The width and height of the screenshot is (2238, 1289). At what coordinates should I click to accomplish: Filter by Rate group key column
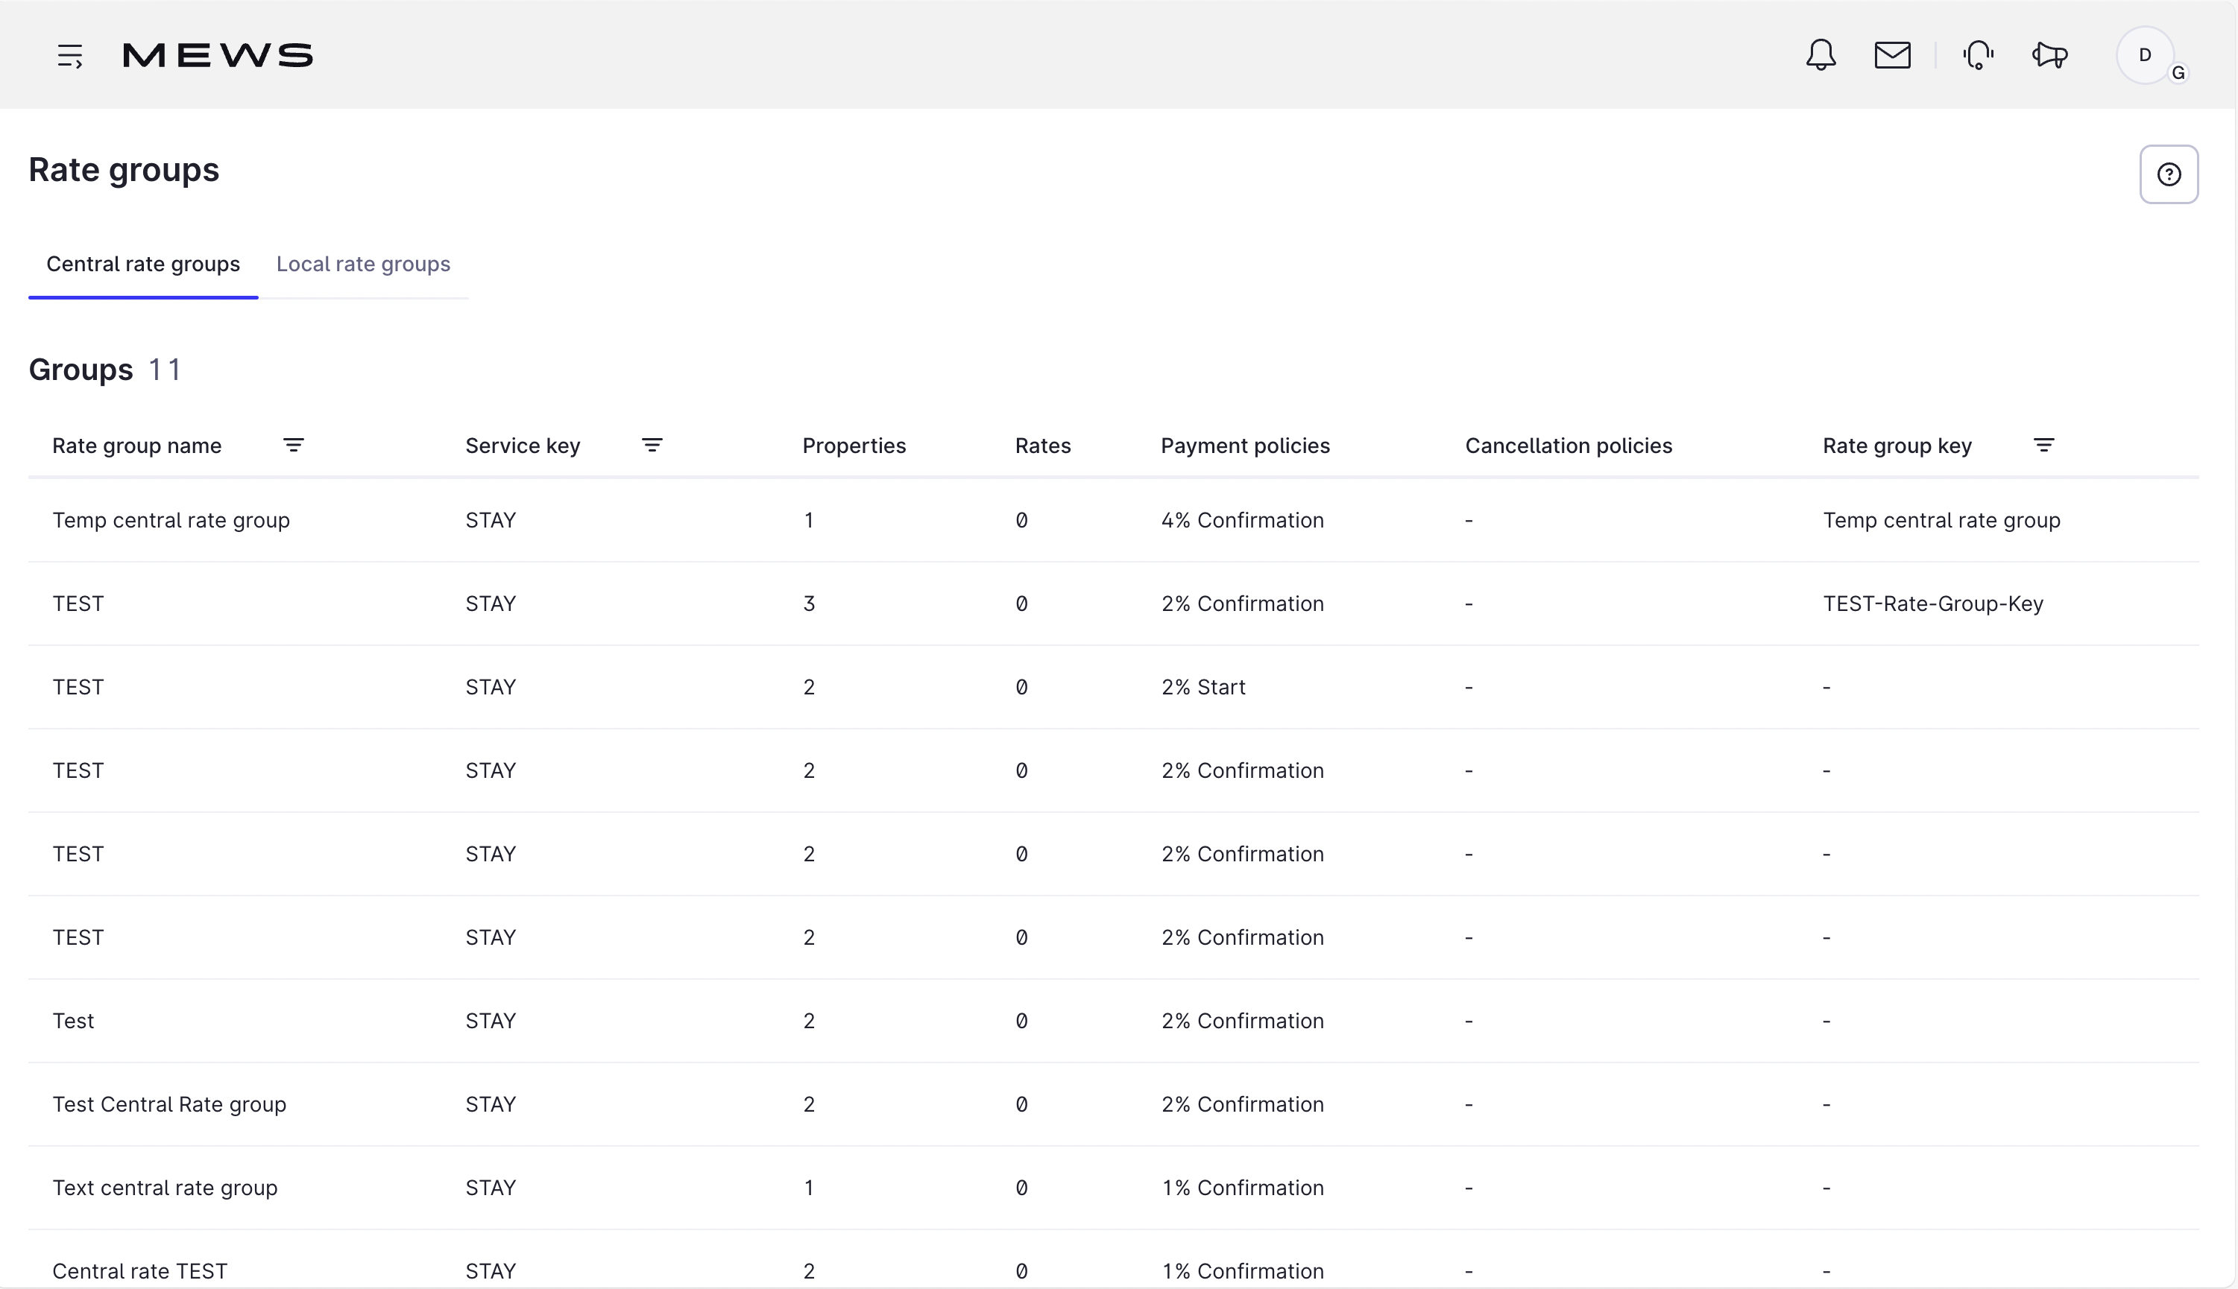coord(2044,446)
